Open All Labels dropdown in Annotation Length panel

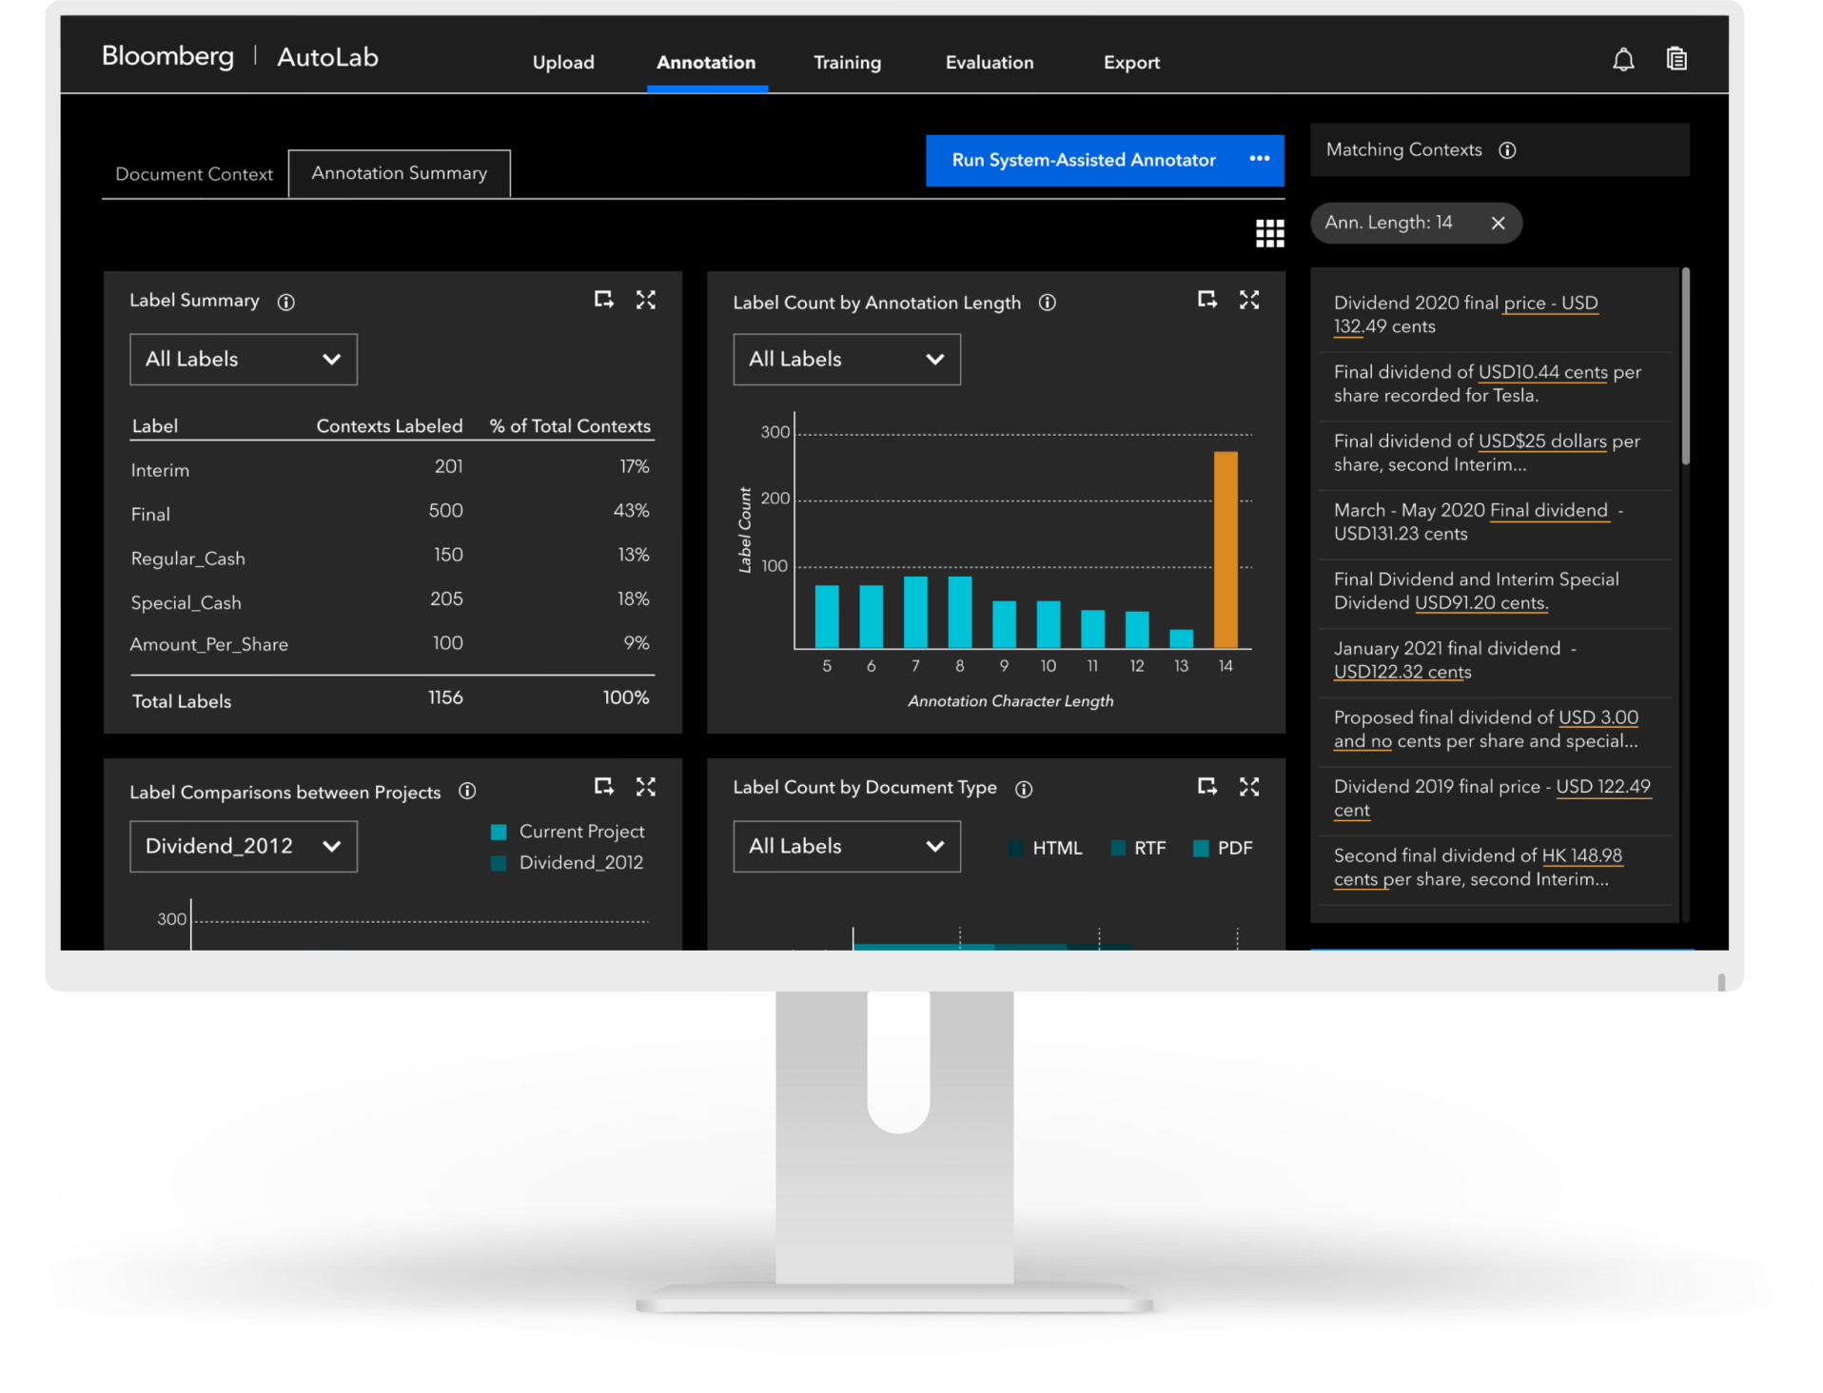coord(847,359)
